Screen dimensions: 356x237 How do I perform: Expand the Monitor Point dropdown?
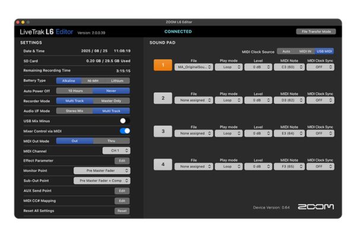(x=101, y=171)
